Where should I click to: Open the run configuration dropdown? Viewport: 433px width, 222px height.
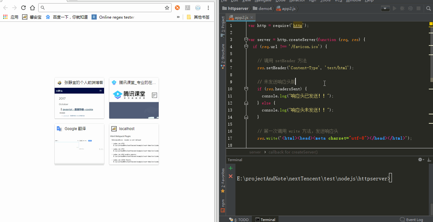point(385,9)
